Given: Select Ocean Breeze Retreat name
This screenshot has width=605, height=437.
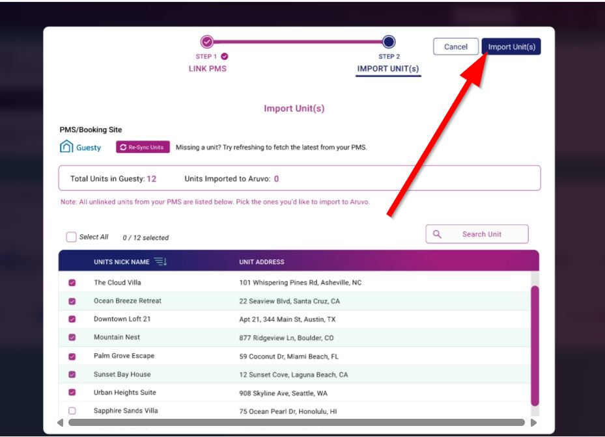Looking at the screenshot, I should pyautogui.click(x=128, y=300).
